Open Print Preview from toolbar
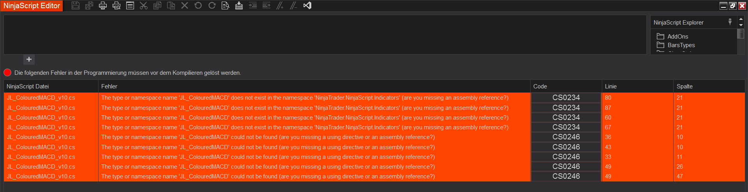The height and width of the screenshot is (192, 748). (x=116, y=5)
